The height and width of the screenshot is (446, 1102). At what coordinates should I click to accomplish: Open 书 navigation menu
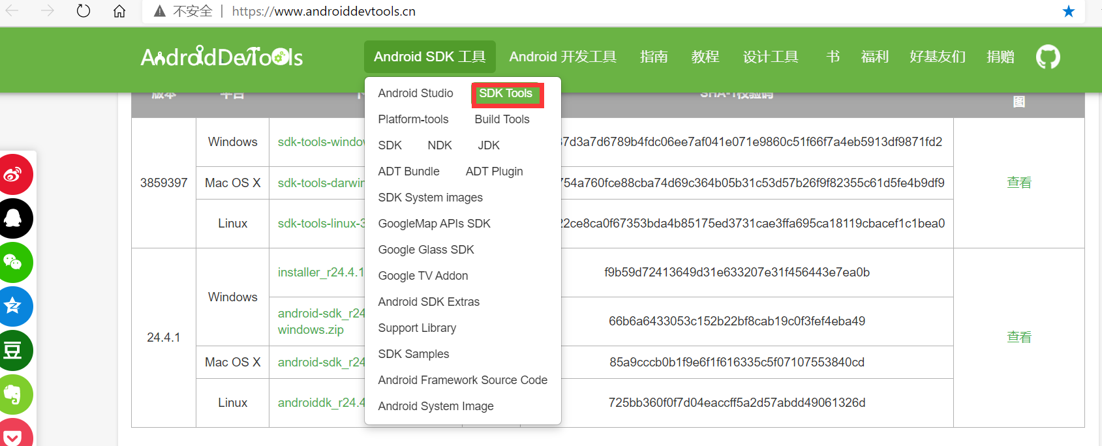click(x=833, y=57)
